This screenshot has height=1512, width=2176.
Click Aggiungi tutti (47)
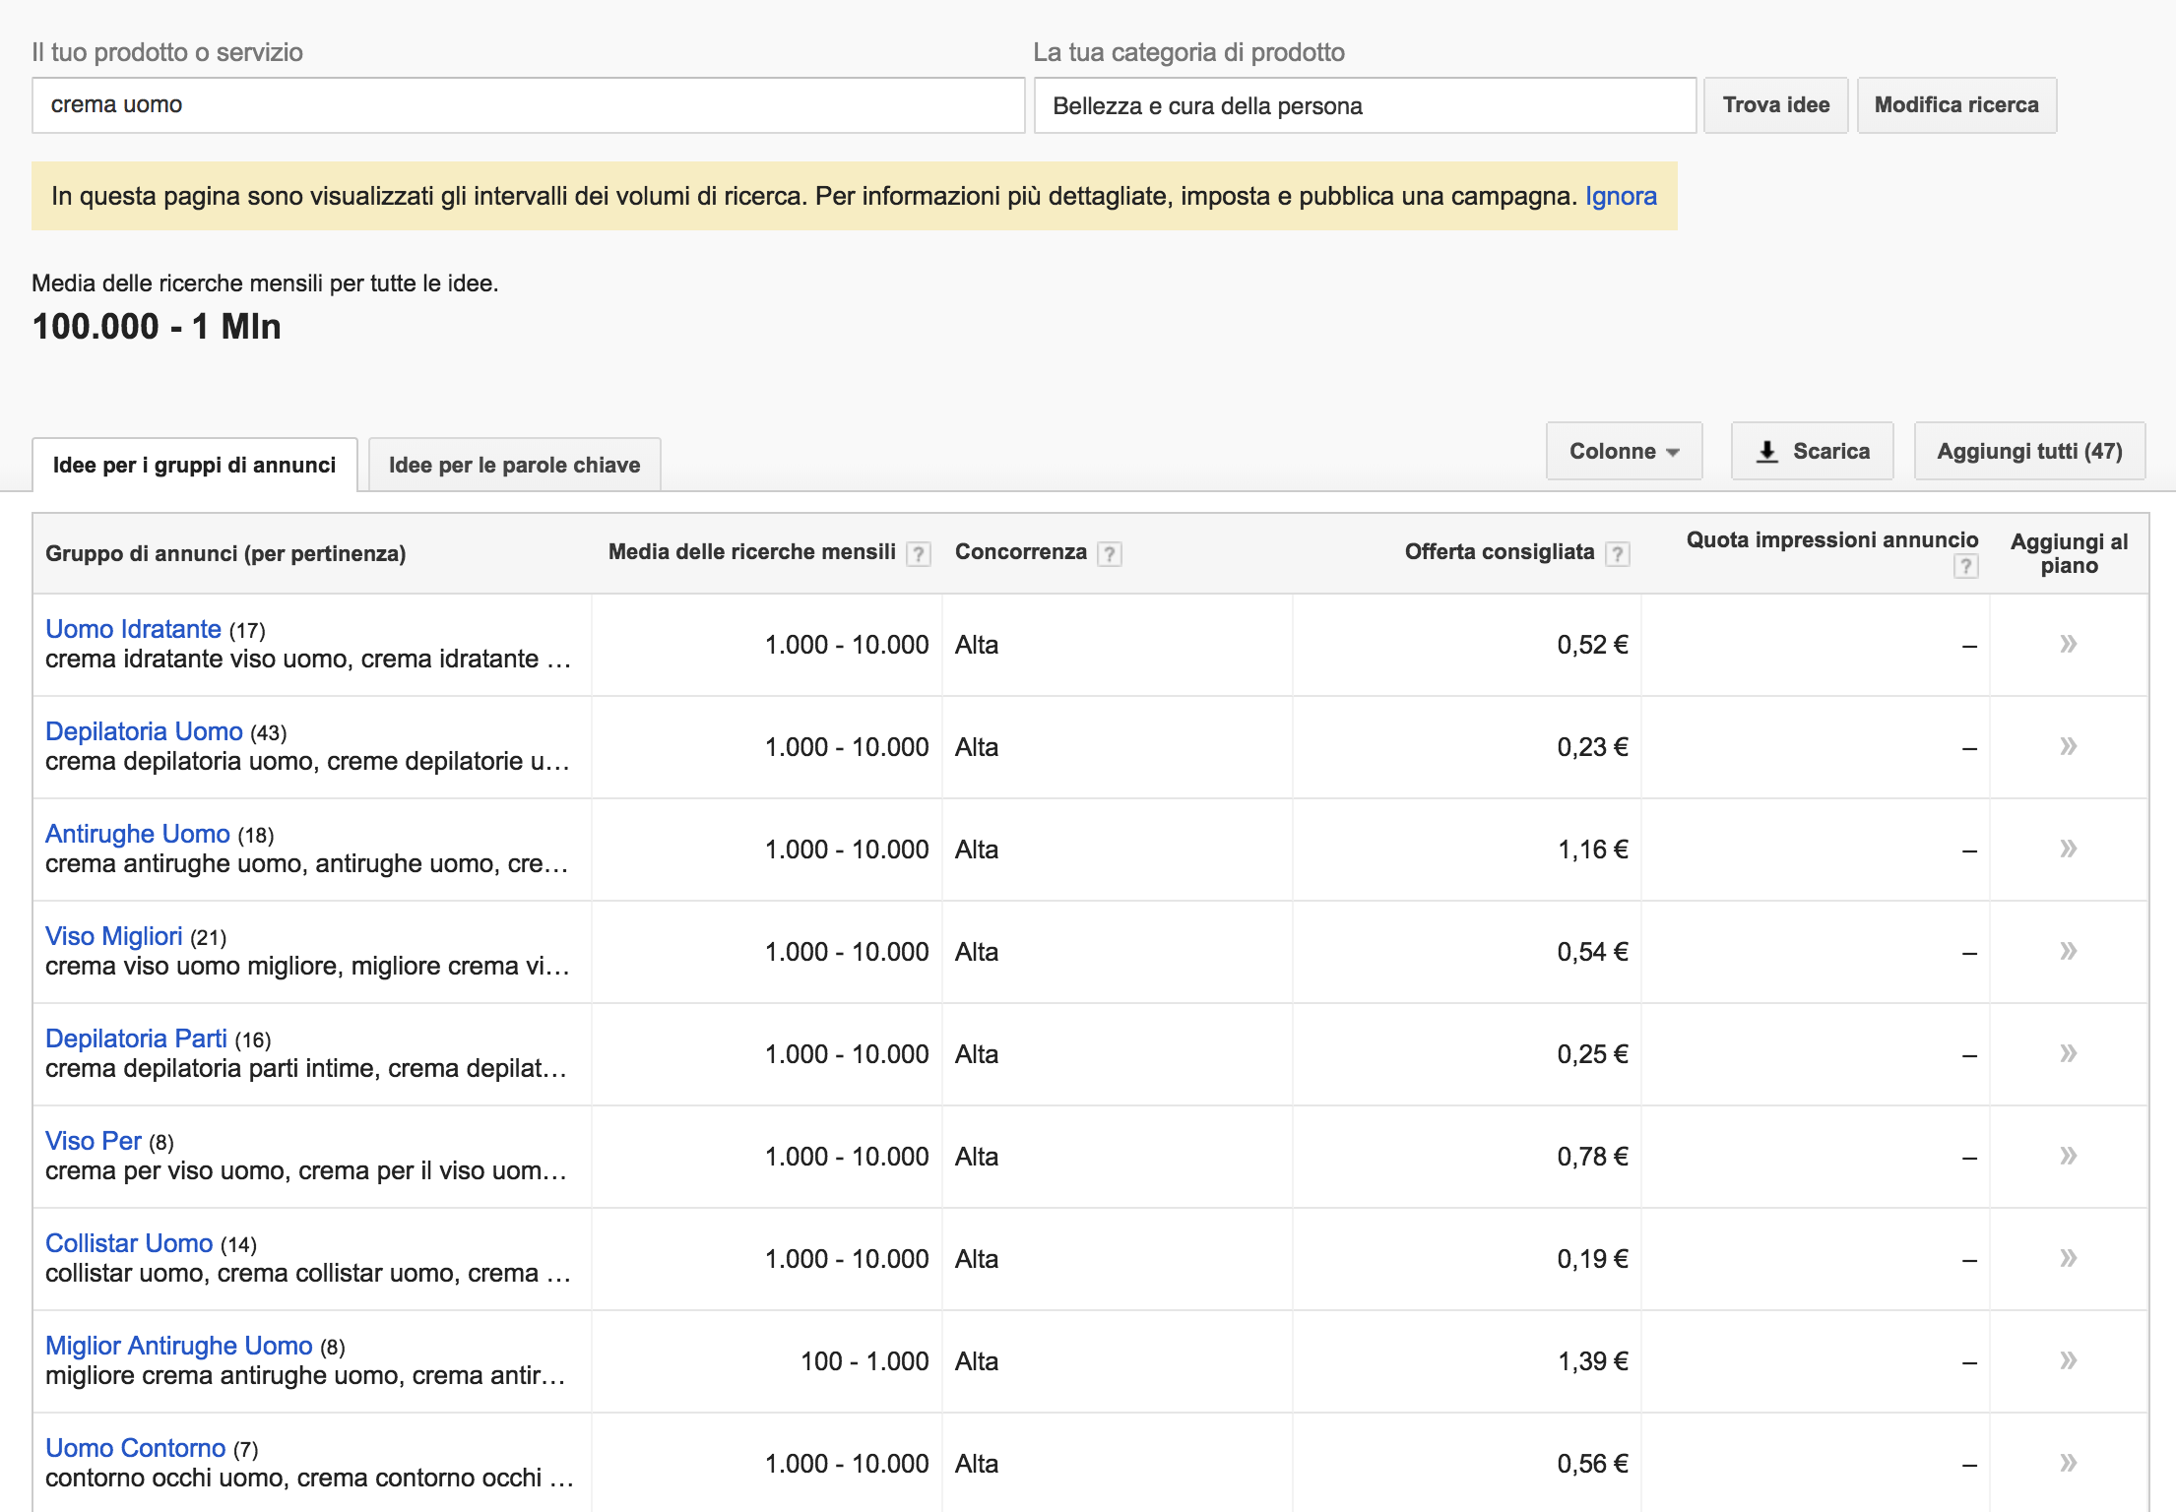point(2028,451)
